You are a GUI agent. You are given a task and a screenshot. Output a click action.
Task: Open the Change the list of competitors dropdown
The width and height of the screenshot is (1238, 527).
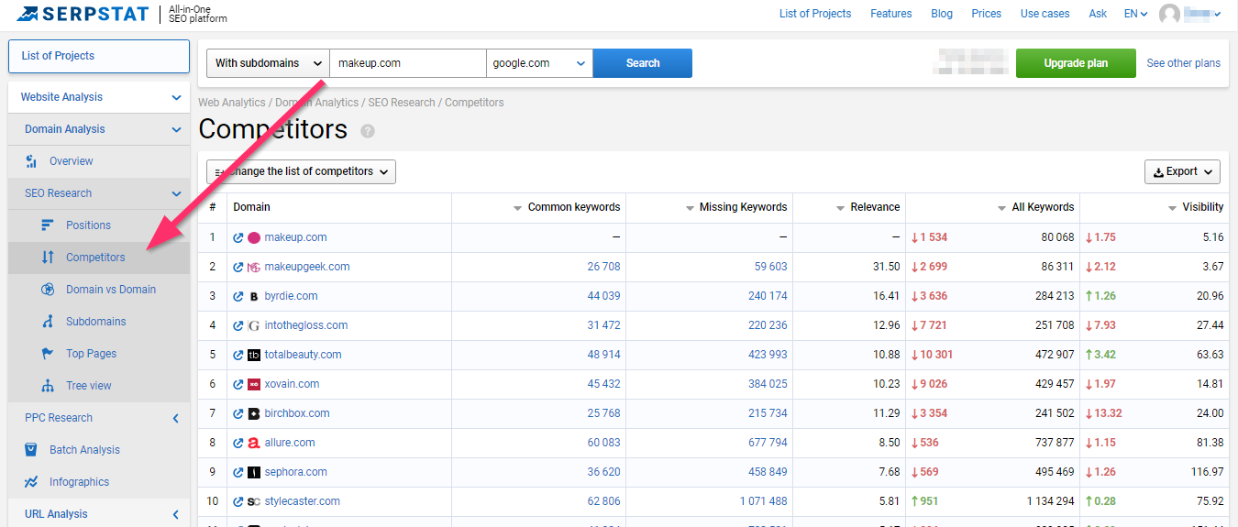[x=301, y=171]
